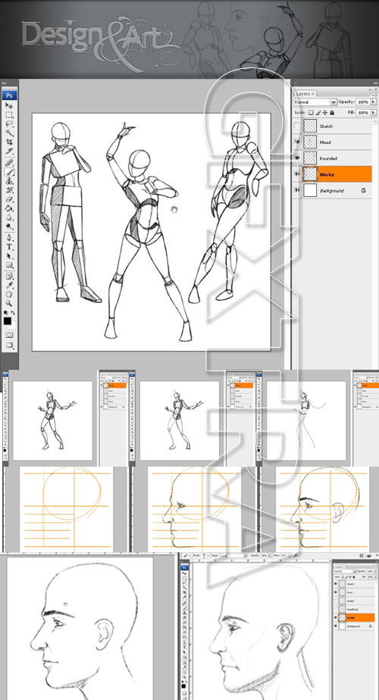This screenshot has width=379, height=700.
Task: Hide the Mixed layer
Action: [297, 142]
